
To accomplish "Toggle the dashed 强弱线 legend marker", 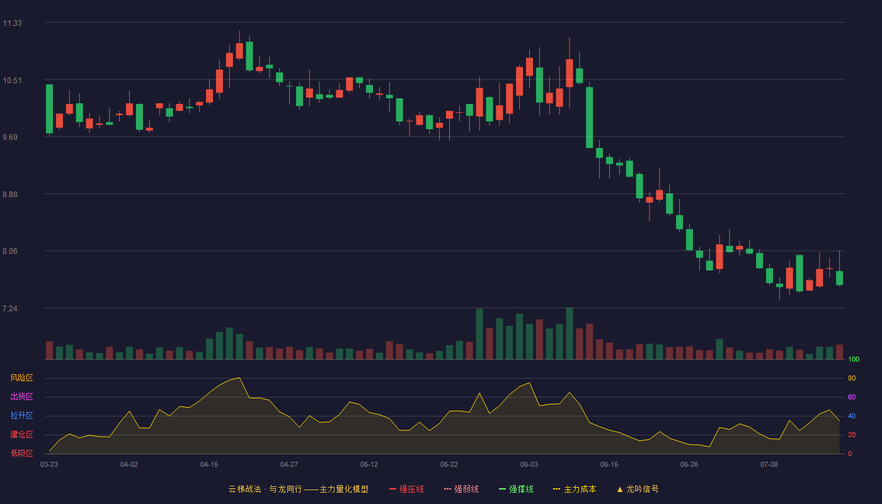I will point(447,489).
